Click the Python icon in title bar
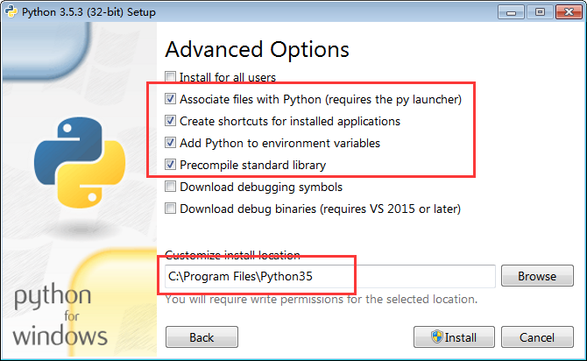This screenshot has height=361, width=587. click(x=11, y=11)
